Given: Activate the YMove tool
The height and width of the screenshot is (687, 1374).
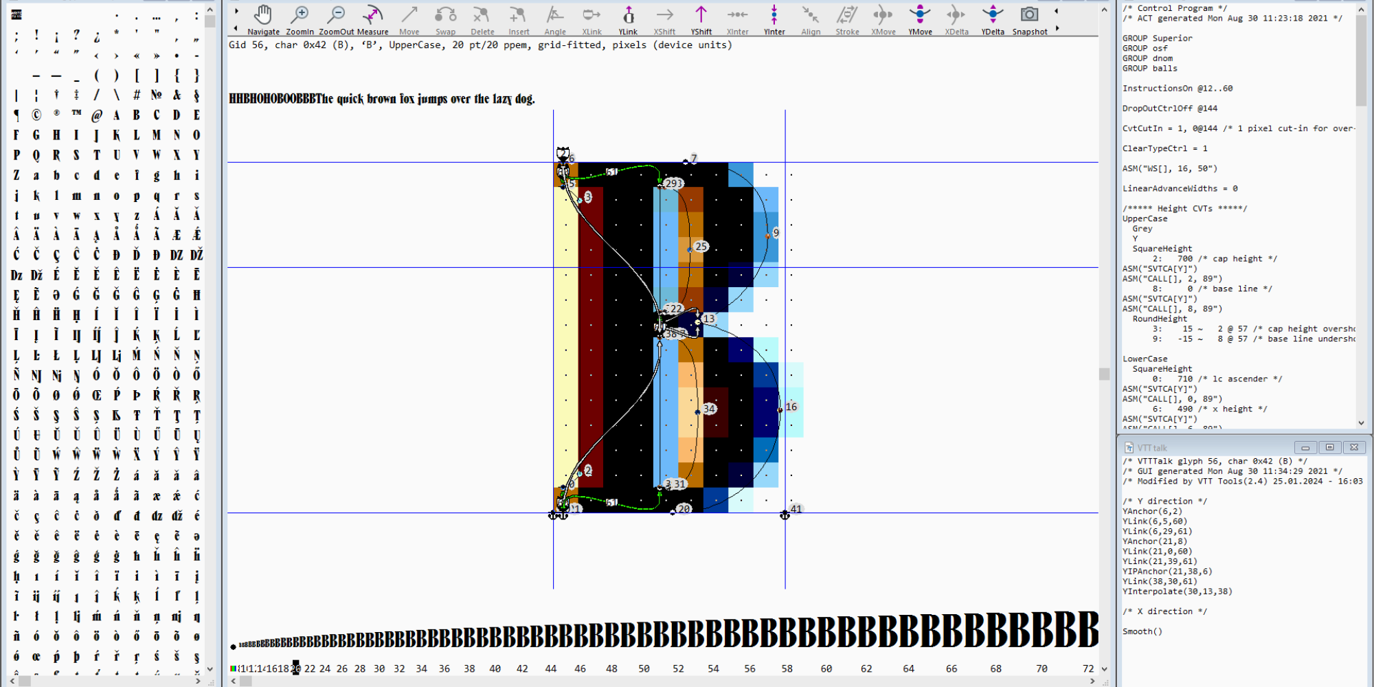Looking at the screenshot, I should click(x=920, y=20).
